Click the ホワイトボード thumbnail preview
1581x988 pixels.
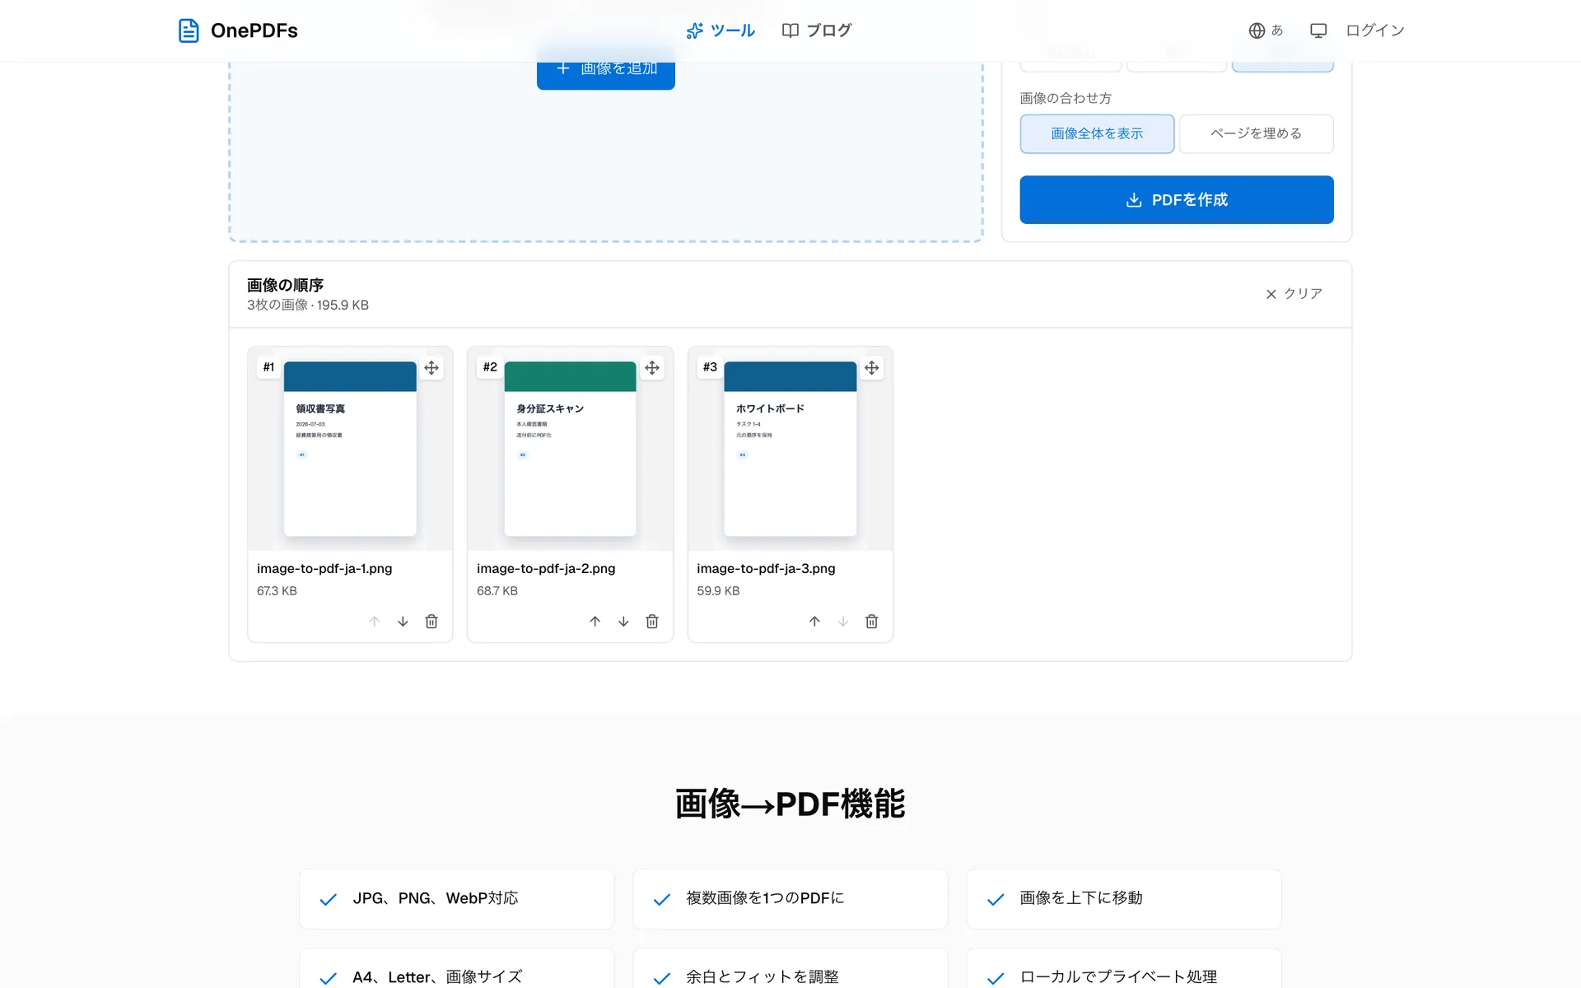(x=790, y=449)
